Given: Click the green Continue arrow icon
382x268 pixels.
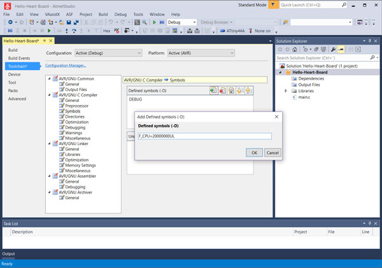Looking at the screenshot, I should pos(49,31).
